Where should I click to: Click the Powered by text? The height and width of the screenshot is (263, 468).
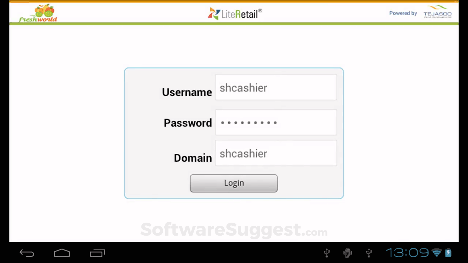[x=403, y=13]
